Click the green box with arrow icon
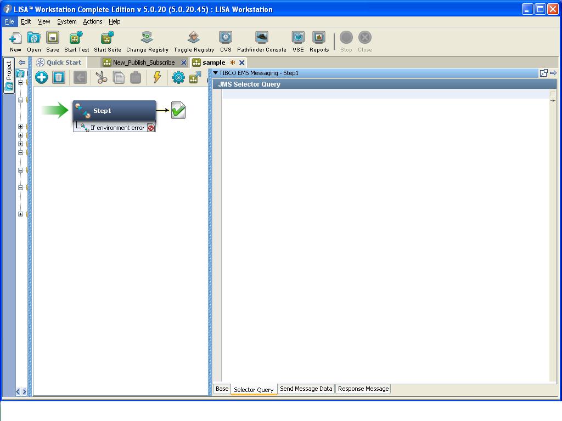The width and height of the screenshot is (562, 421). pyautogui.click(x=195, y=77)
